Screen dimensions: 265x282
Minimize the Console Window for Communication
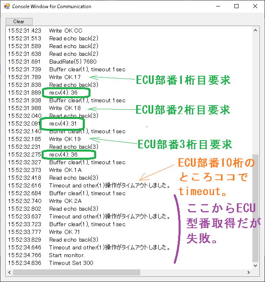pos(218,6)
